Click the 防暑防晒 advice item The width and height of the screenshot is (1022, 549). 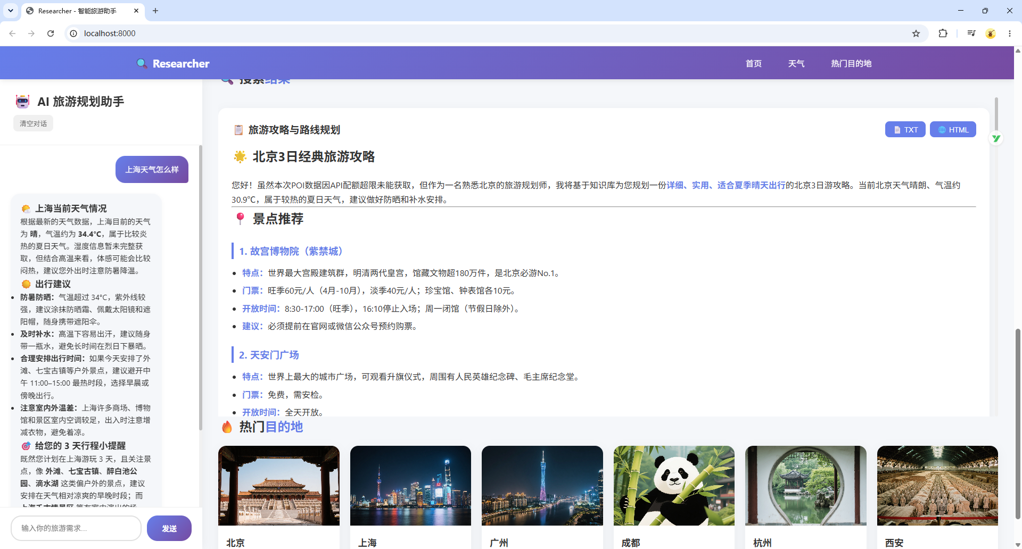pyautogui.click(x=85, y=309)
